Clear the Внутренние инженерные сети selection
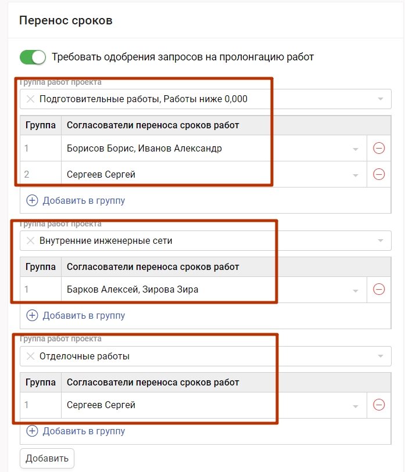The width and height of the screenshot is (405, 472). tap(31, 240)
